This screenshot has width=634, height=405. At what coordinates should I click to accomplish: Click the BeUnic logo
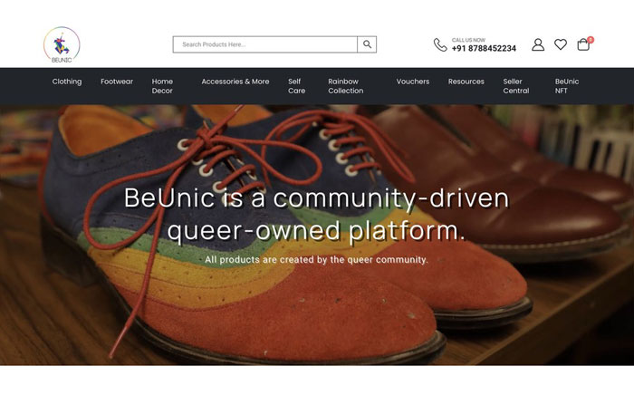coord(62,45)
